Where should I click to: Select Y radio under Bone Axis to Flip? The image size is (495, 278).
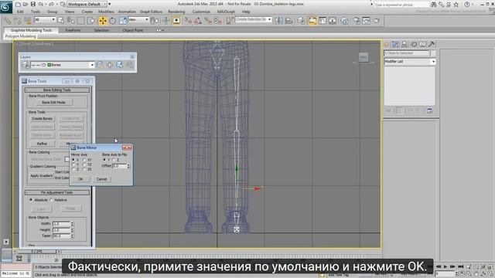coord(104,160)
